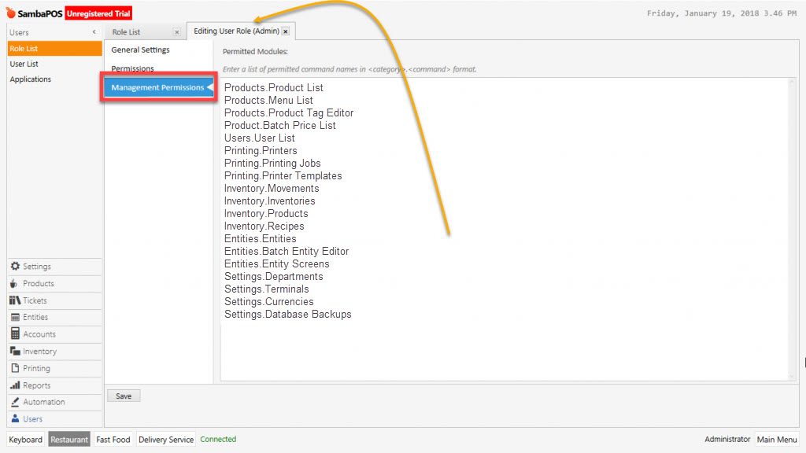Open the Tickets category label

[35, 300]
